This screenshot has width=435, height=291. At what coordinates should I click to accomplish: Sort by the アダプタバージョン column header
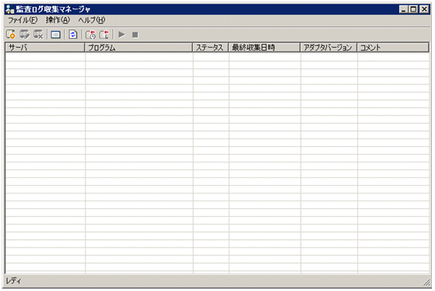pos(329,47)
